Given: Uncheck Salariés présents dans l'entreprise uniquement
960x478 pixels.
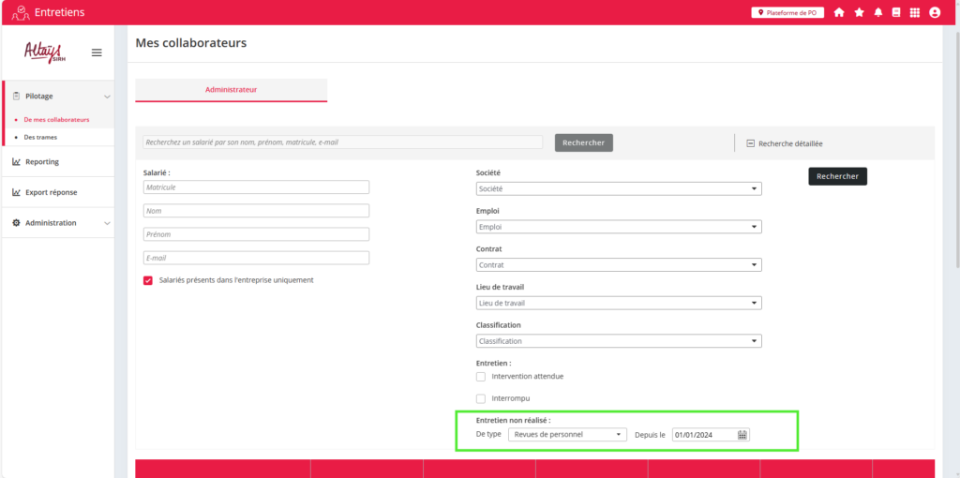Looking at the screenshot, I should tap(148, 280).
